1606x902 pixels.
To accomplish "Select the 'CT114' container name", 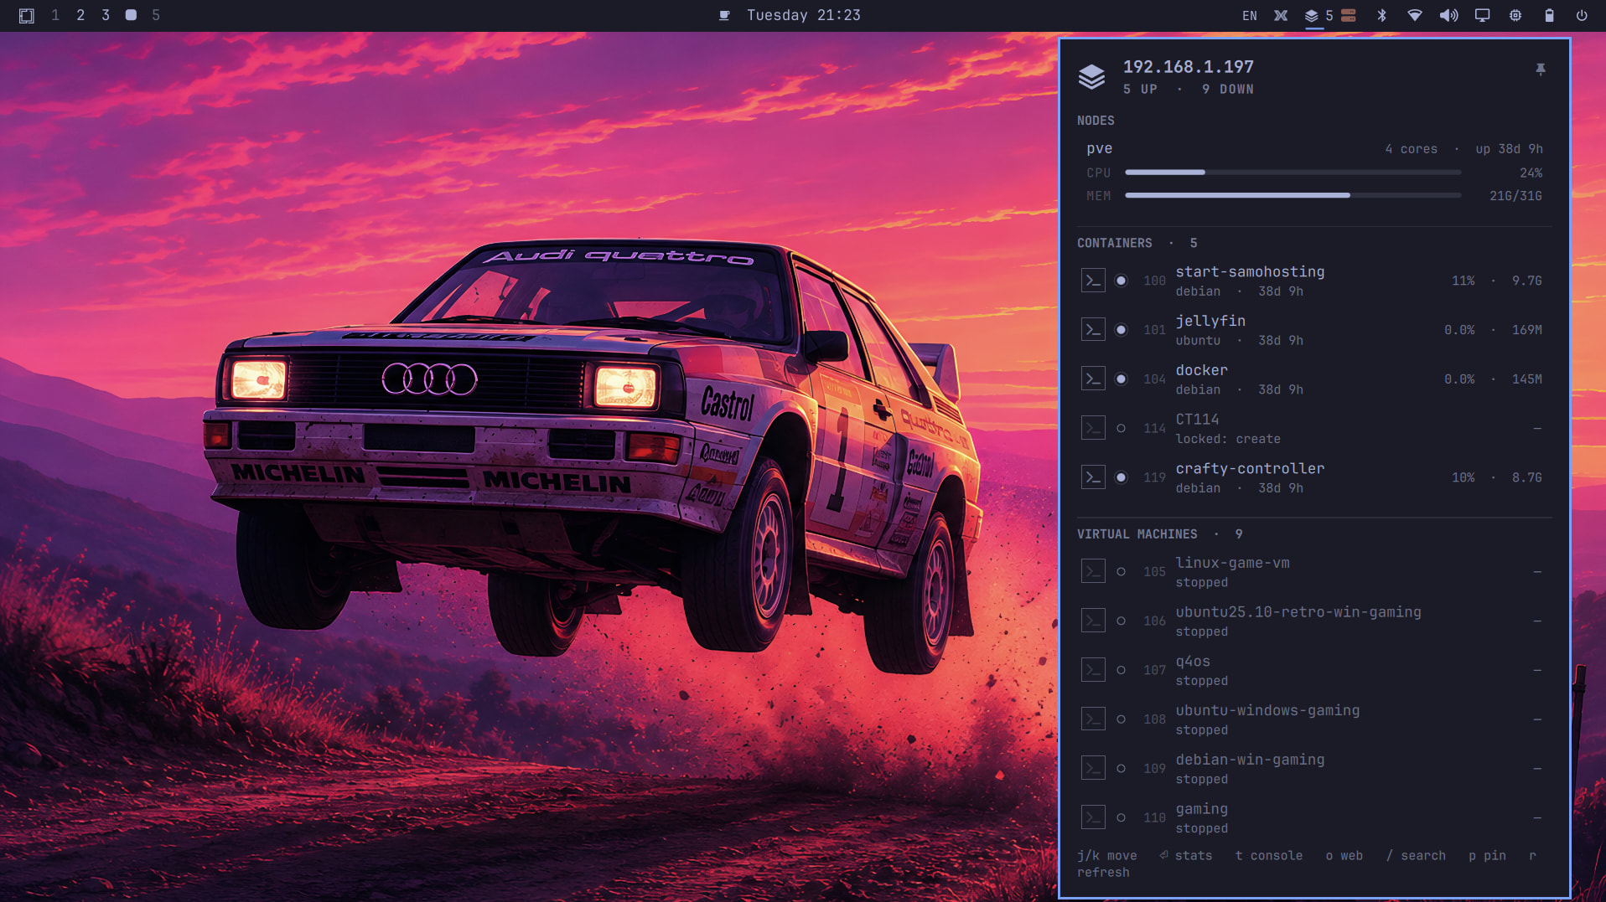I will coord(1197,420).
